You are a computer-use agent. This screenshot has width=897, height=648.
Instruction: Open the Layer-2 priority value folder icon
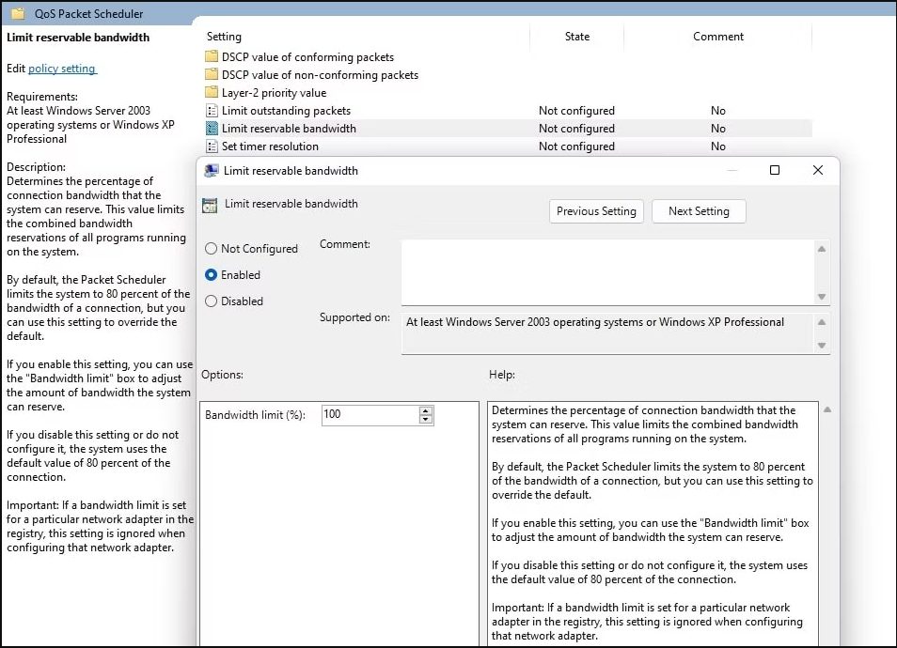click(212, 92)
